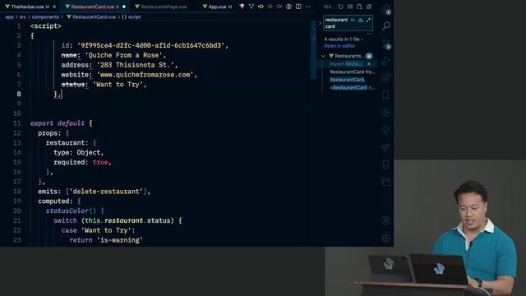This screenshot has height=296, width=526.
Task: Switch to the TheNavbar.vue tab
Action: (x=30, y=7)
